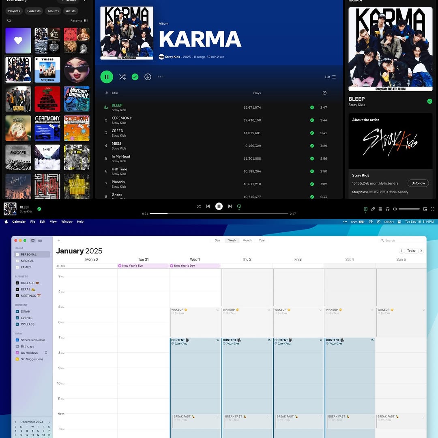The image size is (438, 438).
Task: Open the Edit menu in Calendar
Action: coord(43,221)
